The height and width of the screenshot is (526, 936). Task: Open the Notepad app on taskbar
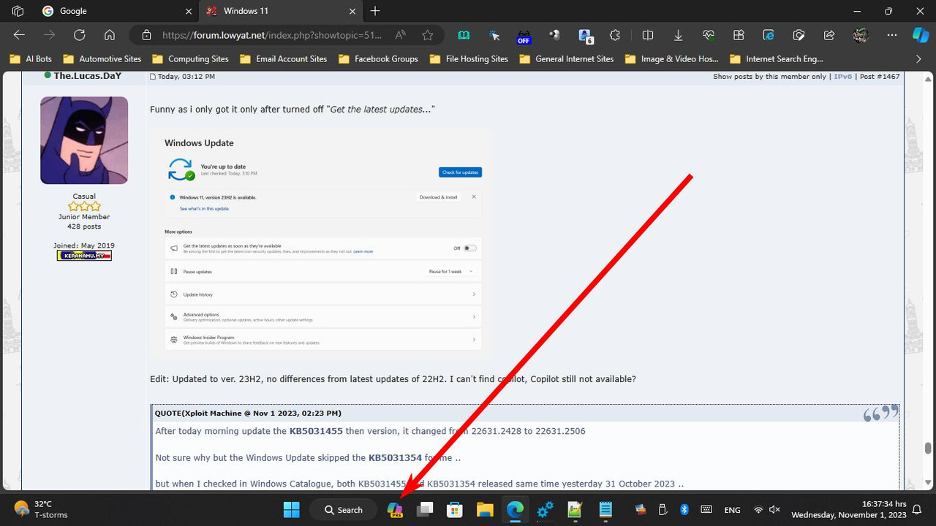tap(605, 510)
